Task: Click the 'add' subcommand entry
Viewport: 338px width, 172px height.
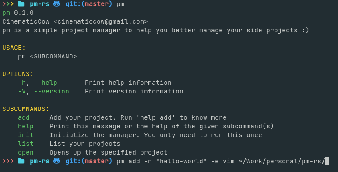Action: 24,117
